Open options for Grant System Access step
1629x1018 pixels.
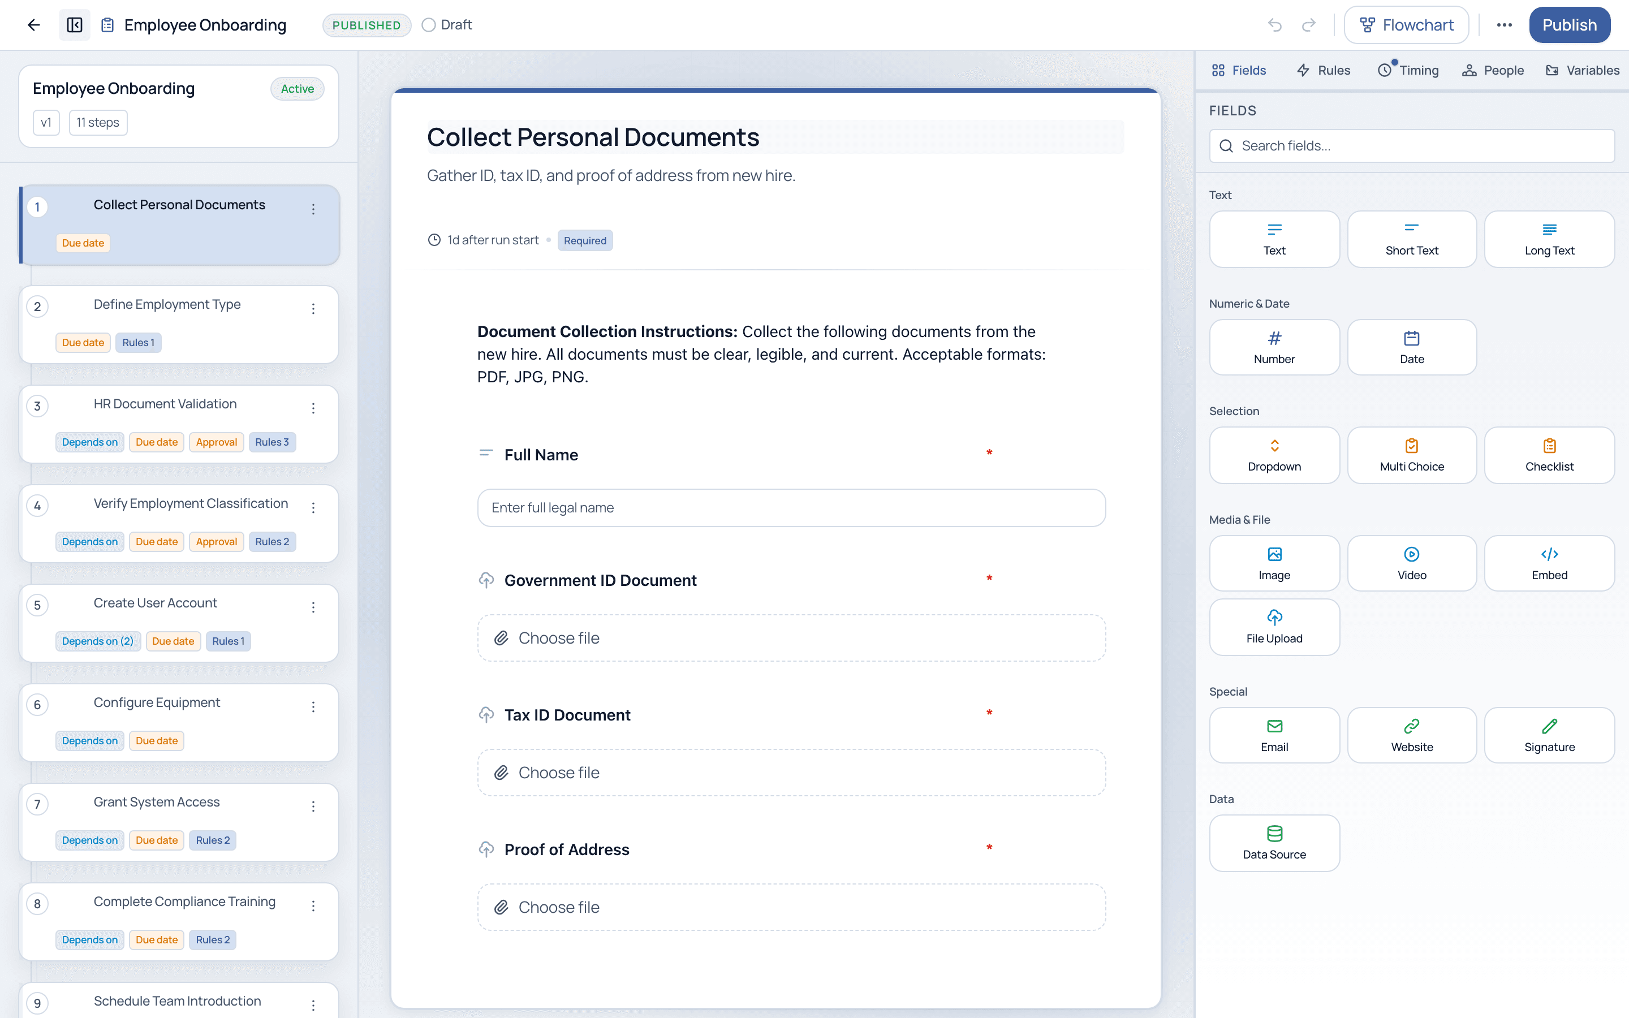coord(313,806)
